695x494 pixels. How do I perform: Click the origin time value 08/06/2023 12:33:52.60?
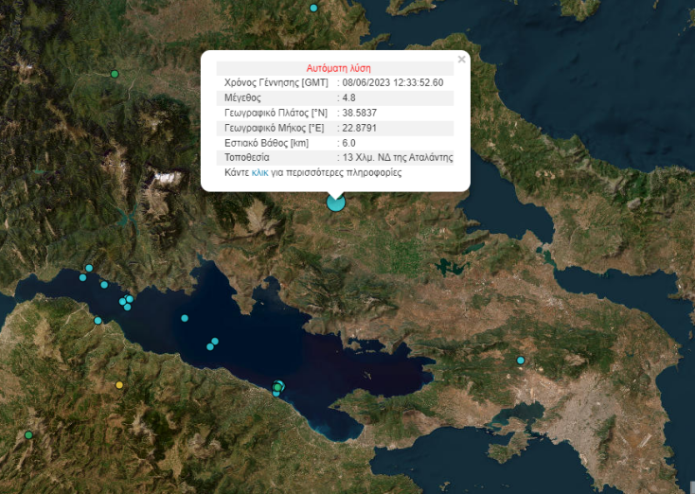coord(393,82)
